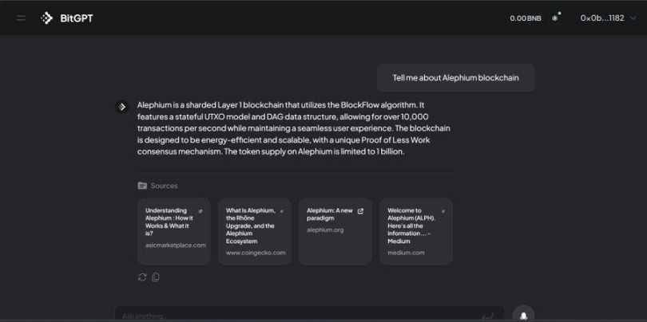Click the send arrow in the input box
The width and height of the screenshot is (647, 322).
click(x=487, y=316)
